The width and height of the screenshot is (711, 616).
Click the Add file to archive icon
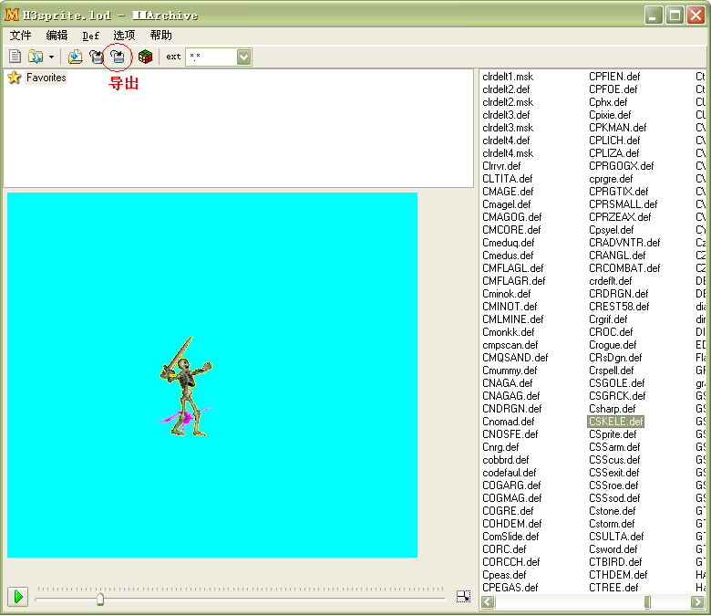[76, 57]
